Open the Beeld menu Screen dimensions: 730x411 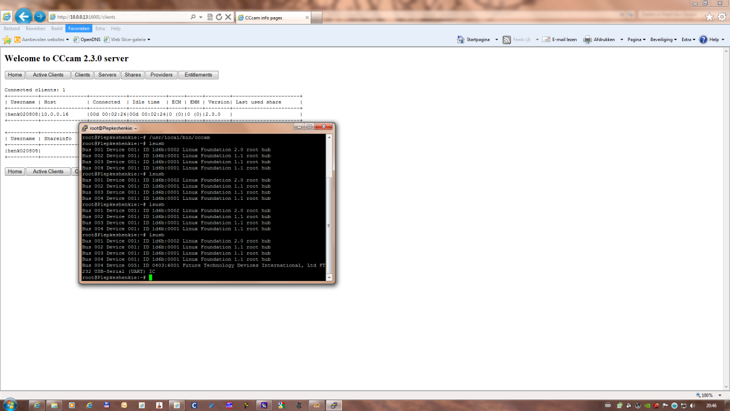pos(56,28)
